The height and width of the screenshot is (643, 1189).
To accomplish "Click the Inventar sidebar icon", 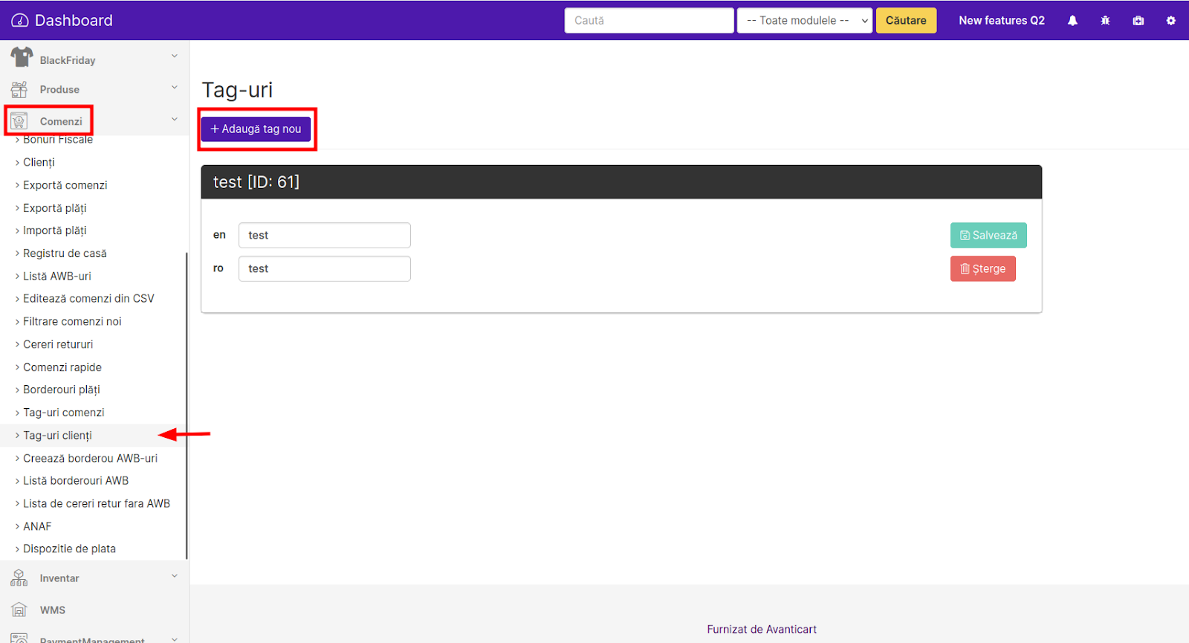I will 19,578.
